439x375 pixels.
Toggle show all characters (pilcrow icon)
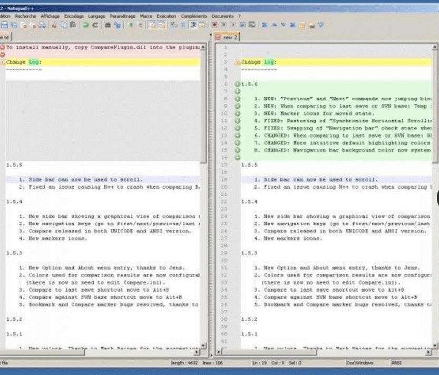click(x=183, y=25)
